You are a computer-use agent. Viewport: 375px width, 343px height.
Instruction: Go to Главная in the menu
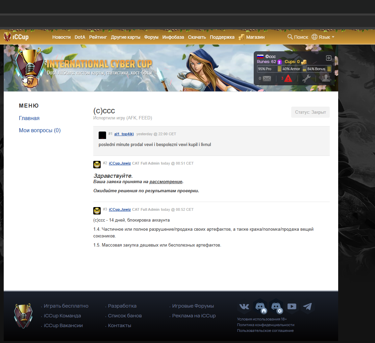(29, 118)
